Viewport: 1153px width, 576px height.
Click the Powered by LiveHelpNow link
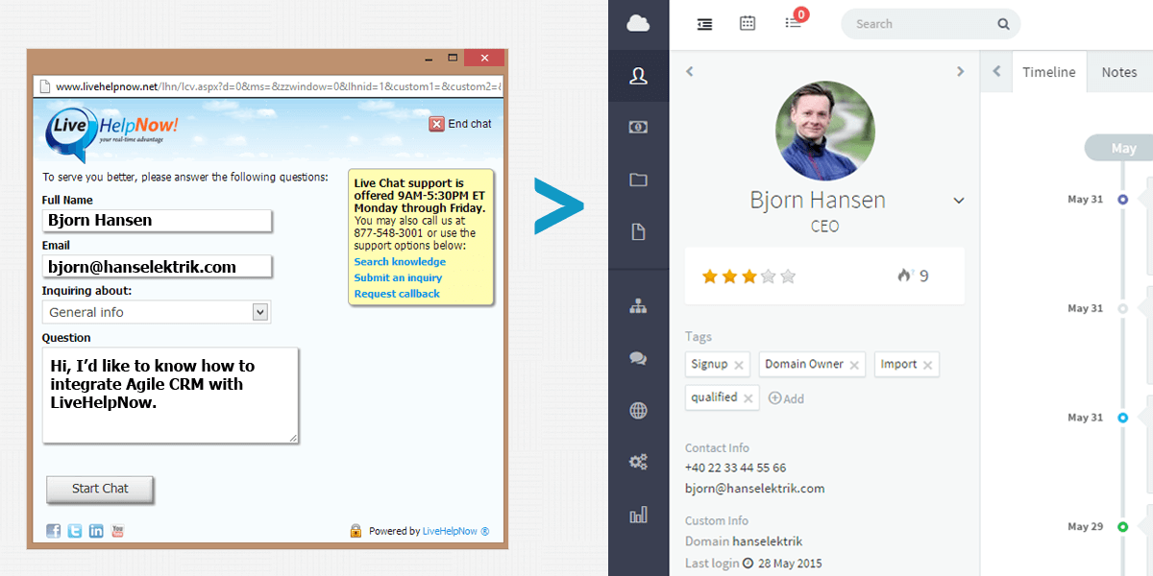(456, 531)
